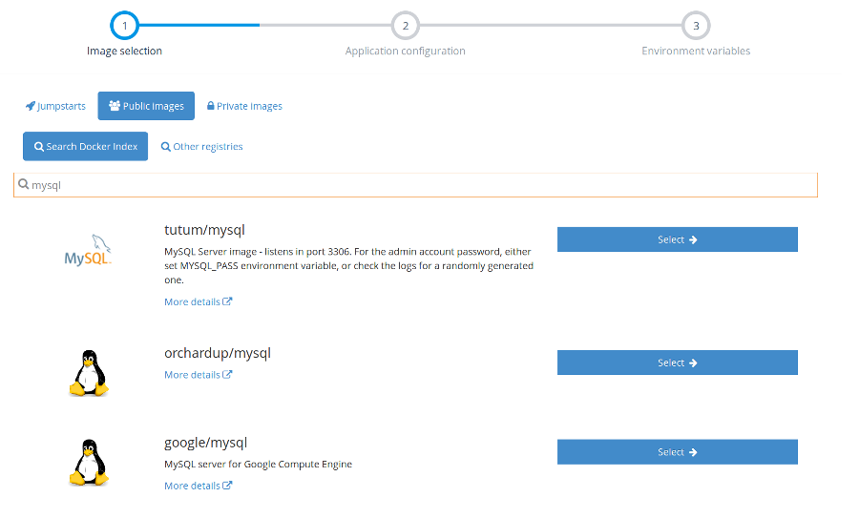Jump to step 3 Environment variables circle
Image resolution: width=859 pixels, height=518 pixels.
[696, 25]
